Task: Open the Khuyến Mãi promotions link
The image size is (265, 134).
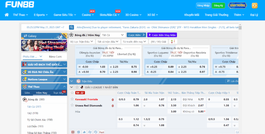Action: pos(192,15)
